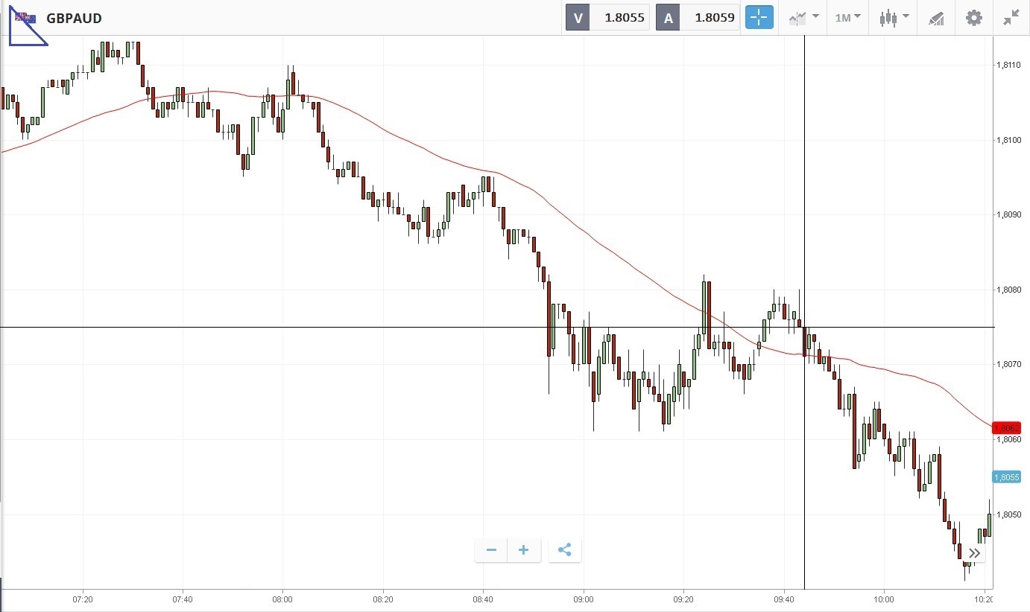The width and height of the screenshot is (1030, 612).
Task: Open the 1M timeframe dropdown
Action: tap(847, 18)
